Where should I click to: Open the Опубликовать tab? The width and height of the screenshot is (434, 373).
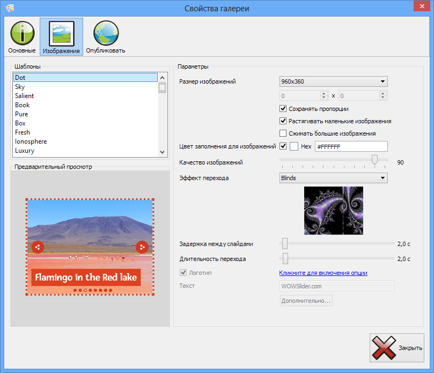(106, 37)
